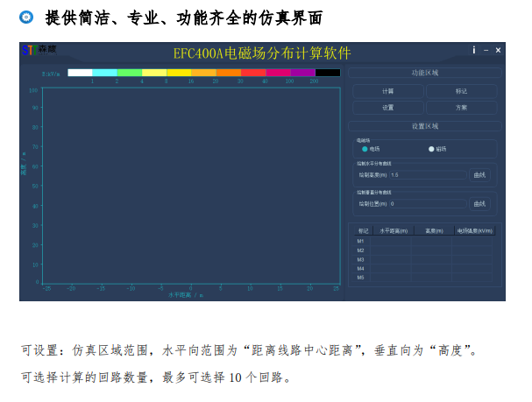Click the red swatch in legend bar
Image resolution: width=532 pixels, height=402 pixels.
click(x=253, y=73)
